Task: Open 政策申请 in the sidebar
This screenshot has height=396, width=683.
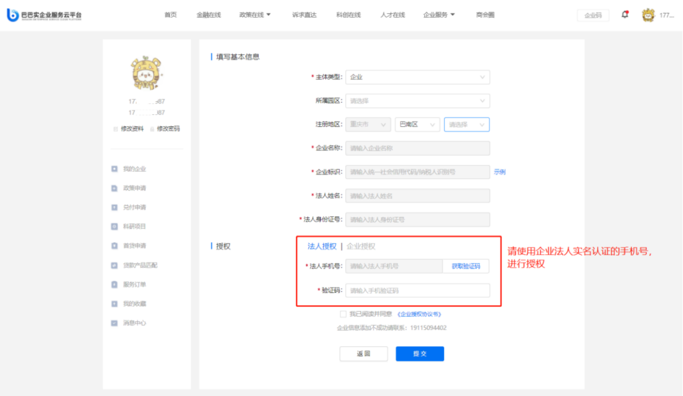Action: point(134,188)
